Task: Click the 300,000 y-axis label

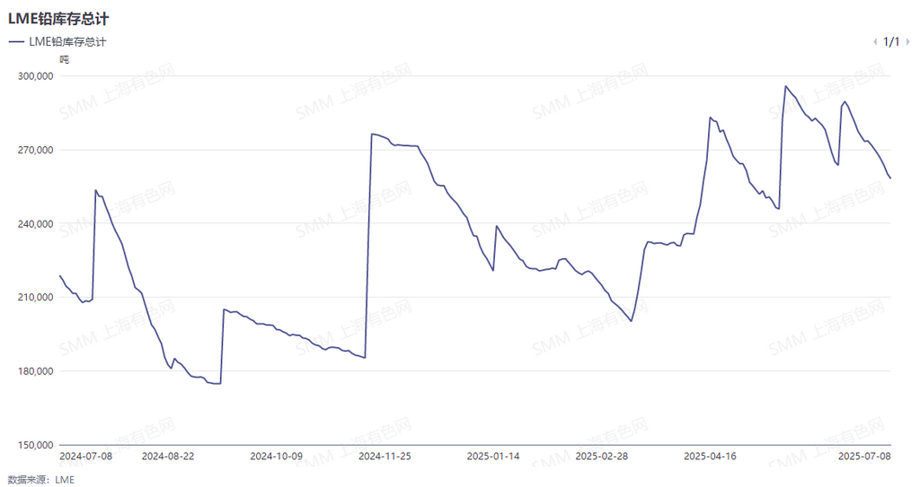Action: pos(37,76)
